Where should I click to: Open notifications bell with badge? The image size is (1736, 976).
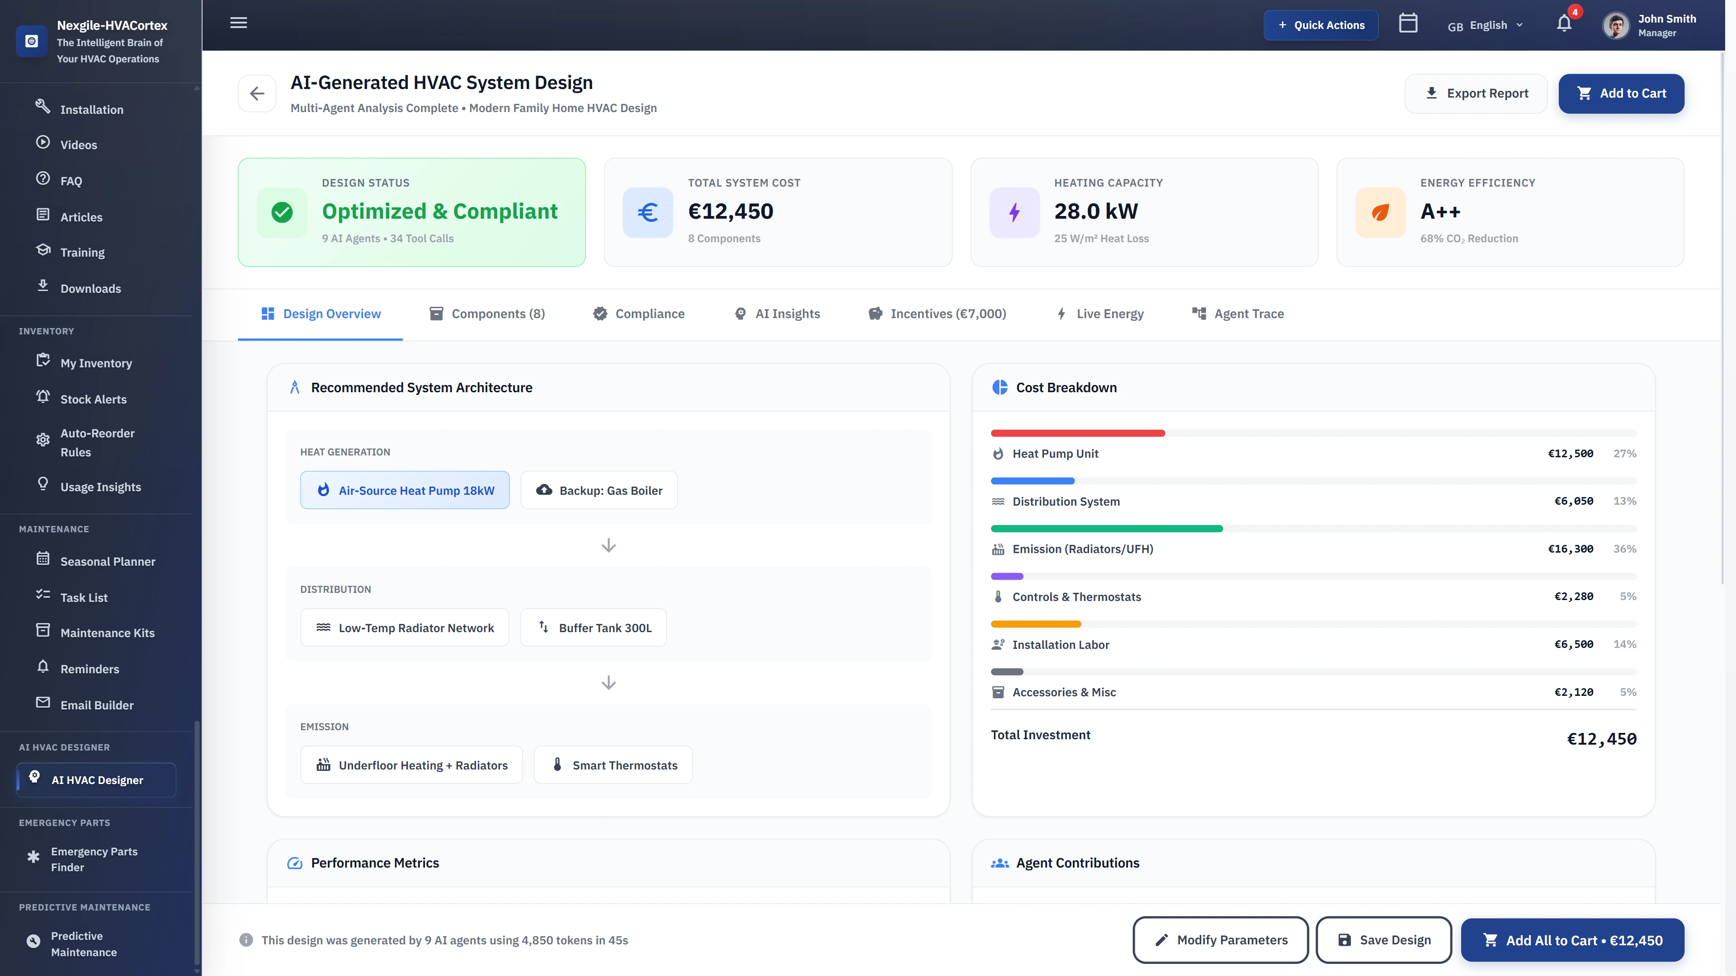click(x=1564, y=24)
